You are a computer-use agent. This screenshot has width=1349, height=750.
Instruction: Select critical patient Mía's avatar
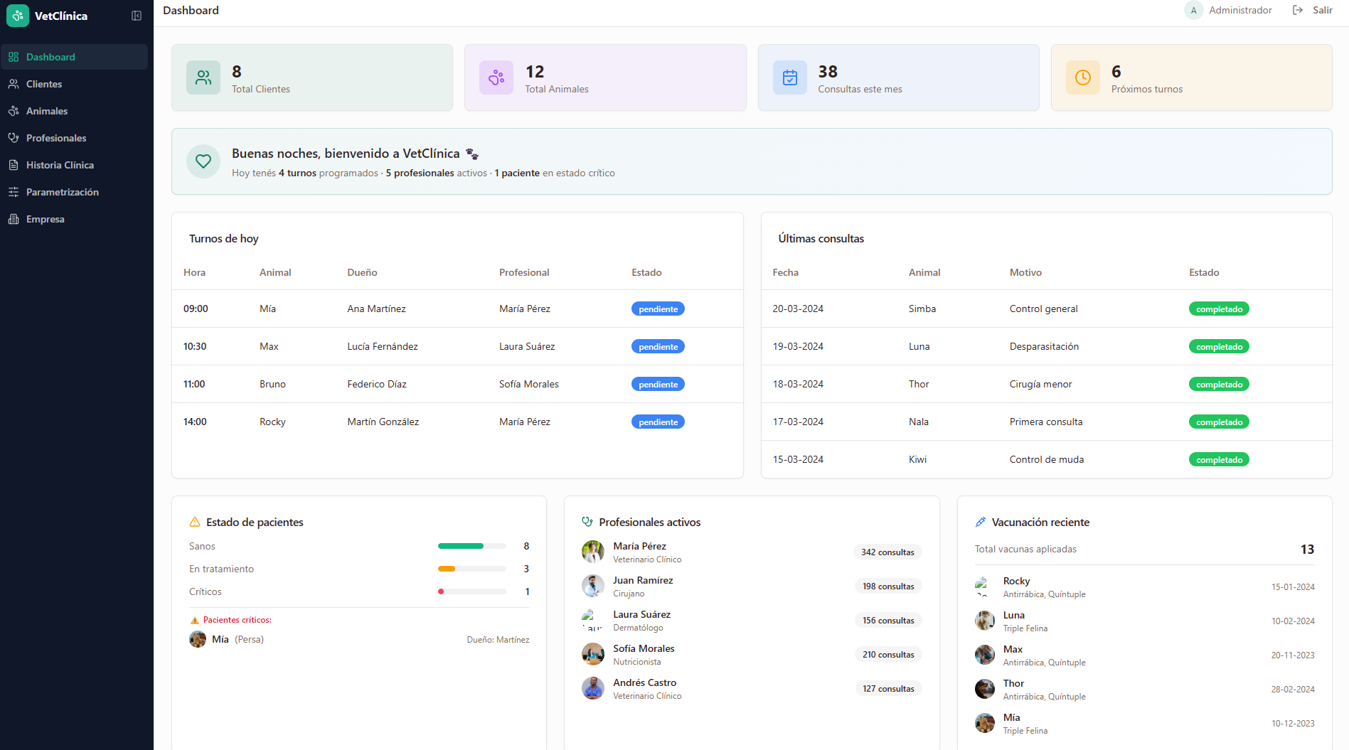198,639
